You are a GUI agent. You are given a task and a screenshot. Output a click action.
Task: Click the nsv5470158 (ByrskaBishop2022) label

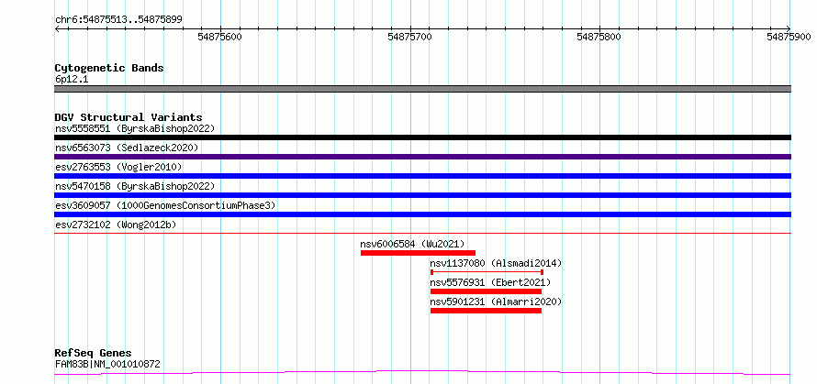pyautogui.click(x=135, y=186)
